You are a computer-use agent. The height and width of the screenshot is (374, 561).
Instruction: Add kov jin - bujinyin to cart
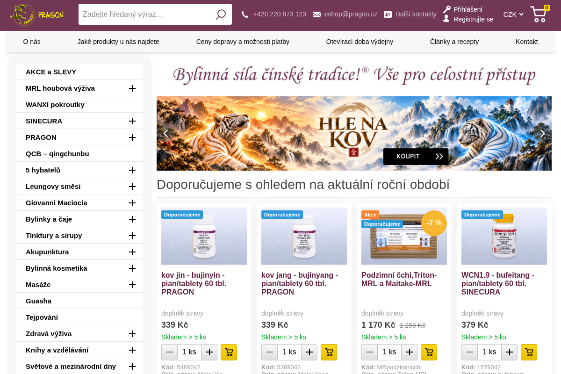[229, 352]
